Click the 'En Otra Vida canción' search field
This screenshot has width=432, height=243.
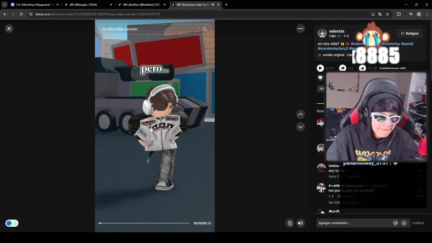point(150,29)
